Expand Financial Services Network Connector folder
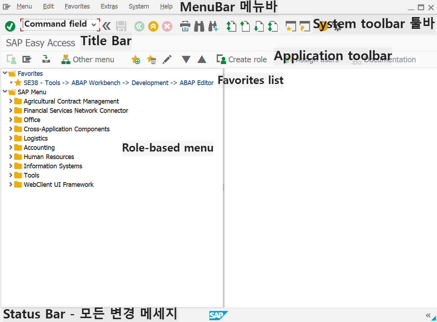The width and height of the screenshot is (437, 322). coord(11,110)
